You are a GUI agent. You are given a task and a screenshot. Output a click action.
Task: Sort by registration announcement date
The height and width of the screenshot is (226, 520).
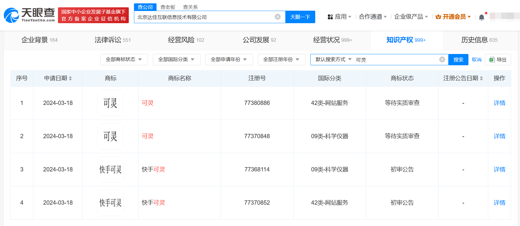click(481, 78)
